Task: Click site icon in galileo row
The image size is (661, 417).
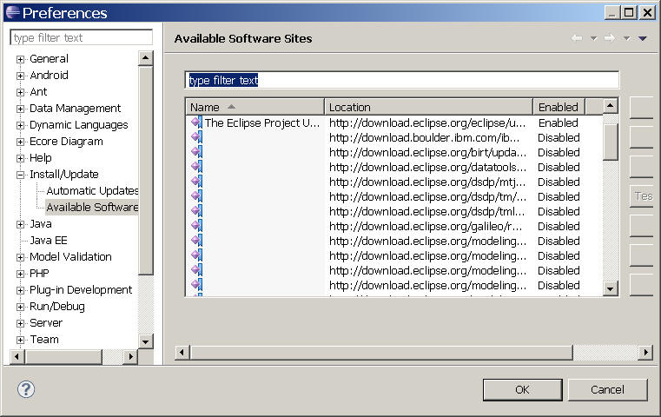Action: pos(196,226)
